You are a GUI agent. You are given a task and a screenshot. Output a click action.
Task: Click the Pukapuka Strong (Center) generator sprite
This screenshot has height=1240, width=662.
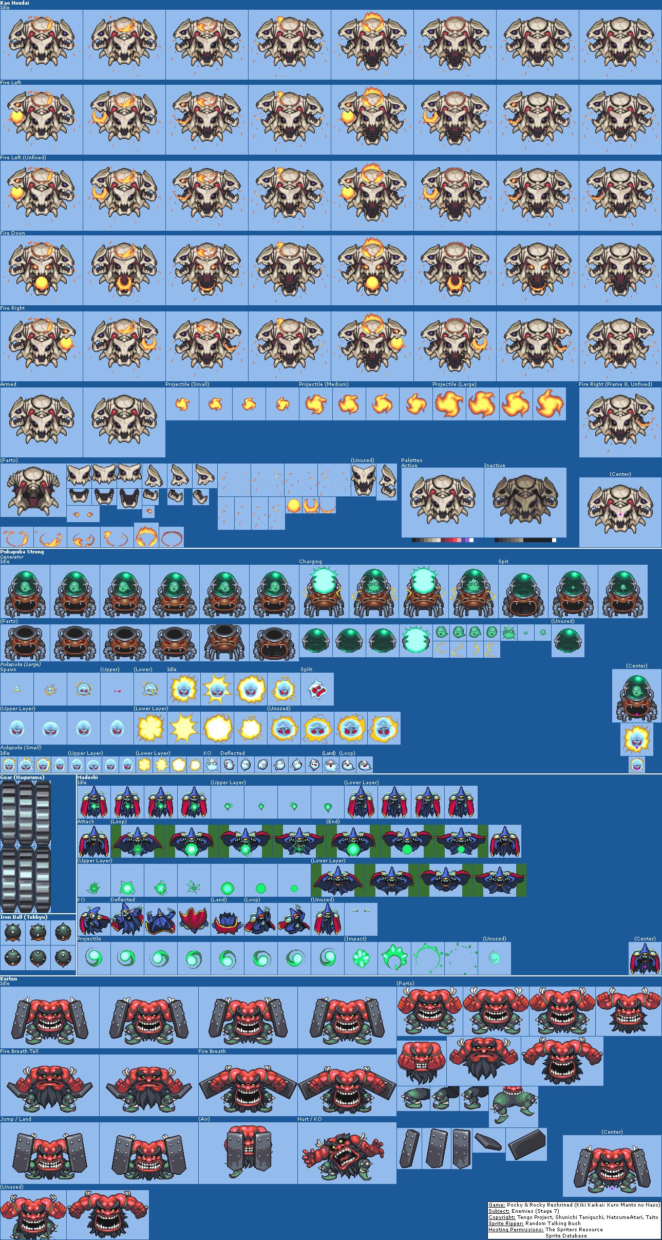click(637, 695)
